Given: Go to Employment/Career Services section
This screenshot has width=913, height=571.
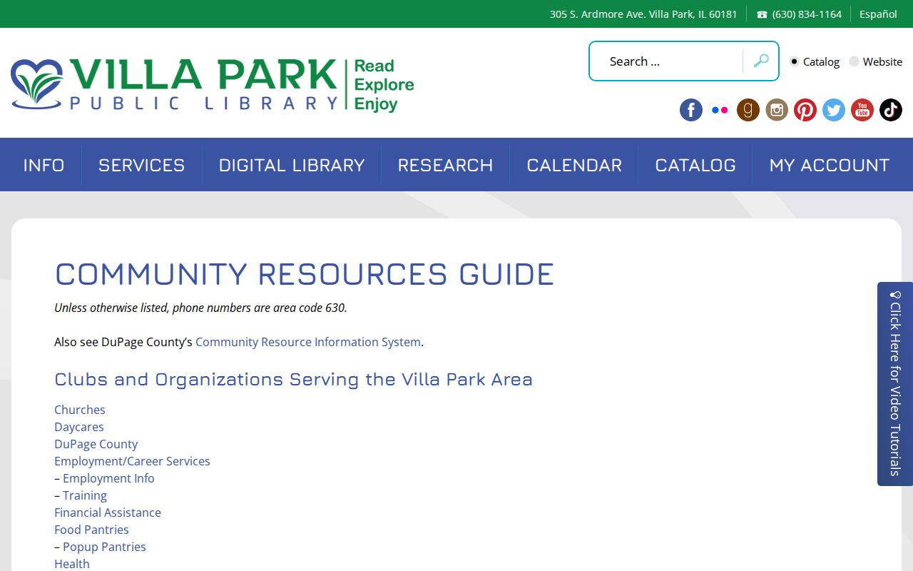Looking at the screenshot, I should pyautogui.click(x=132, y=461).
